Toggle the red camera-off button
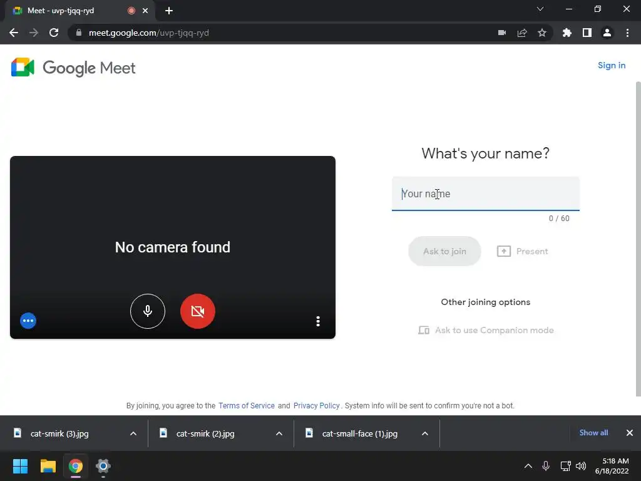The height and width of the screenshot is (481, 641). tap(197, 311)
